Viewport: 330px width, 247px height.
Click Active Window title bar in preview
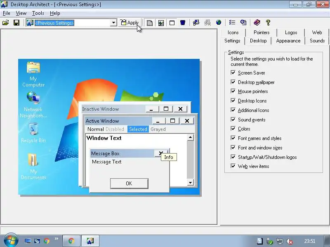pyautogui.click(x=119, y=121)
